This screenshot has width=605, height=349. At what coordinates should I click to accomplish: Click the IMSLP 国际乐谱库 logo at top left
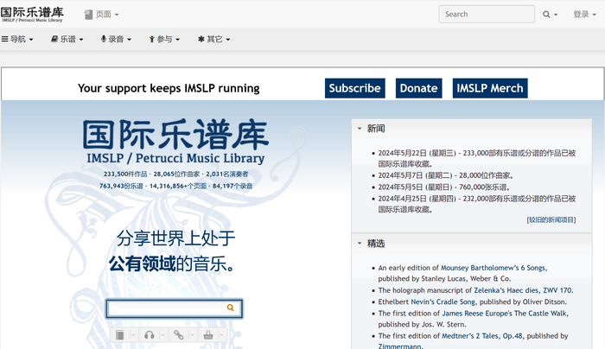click(x=32, y=13)
